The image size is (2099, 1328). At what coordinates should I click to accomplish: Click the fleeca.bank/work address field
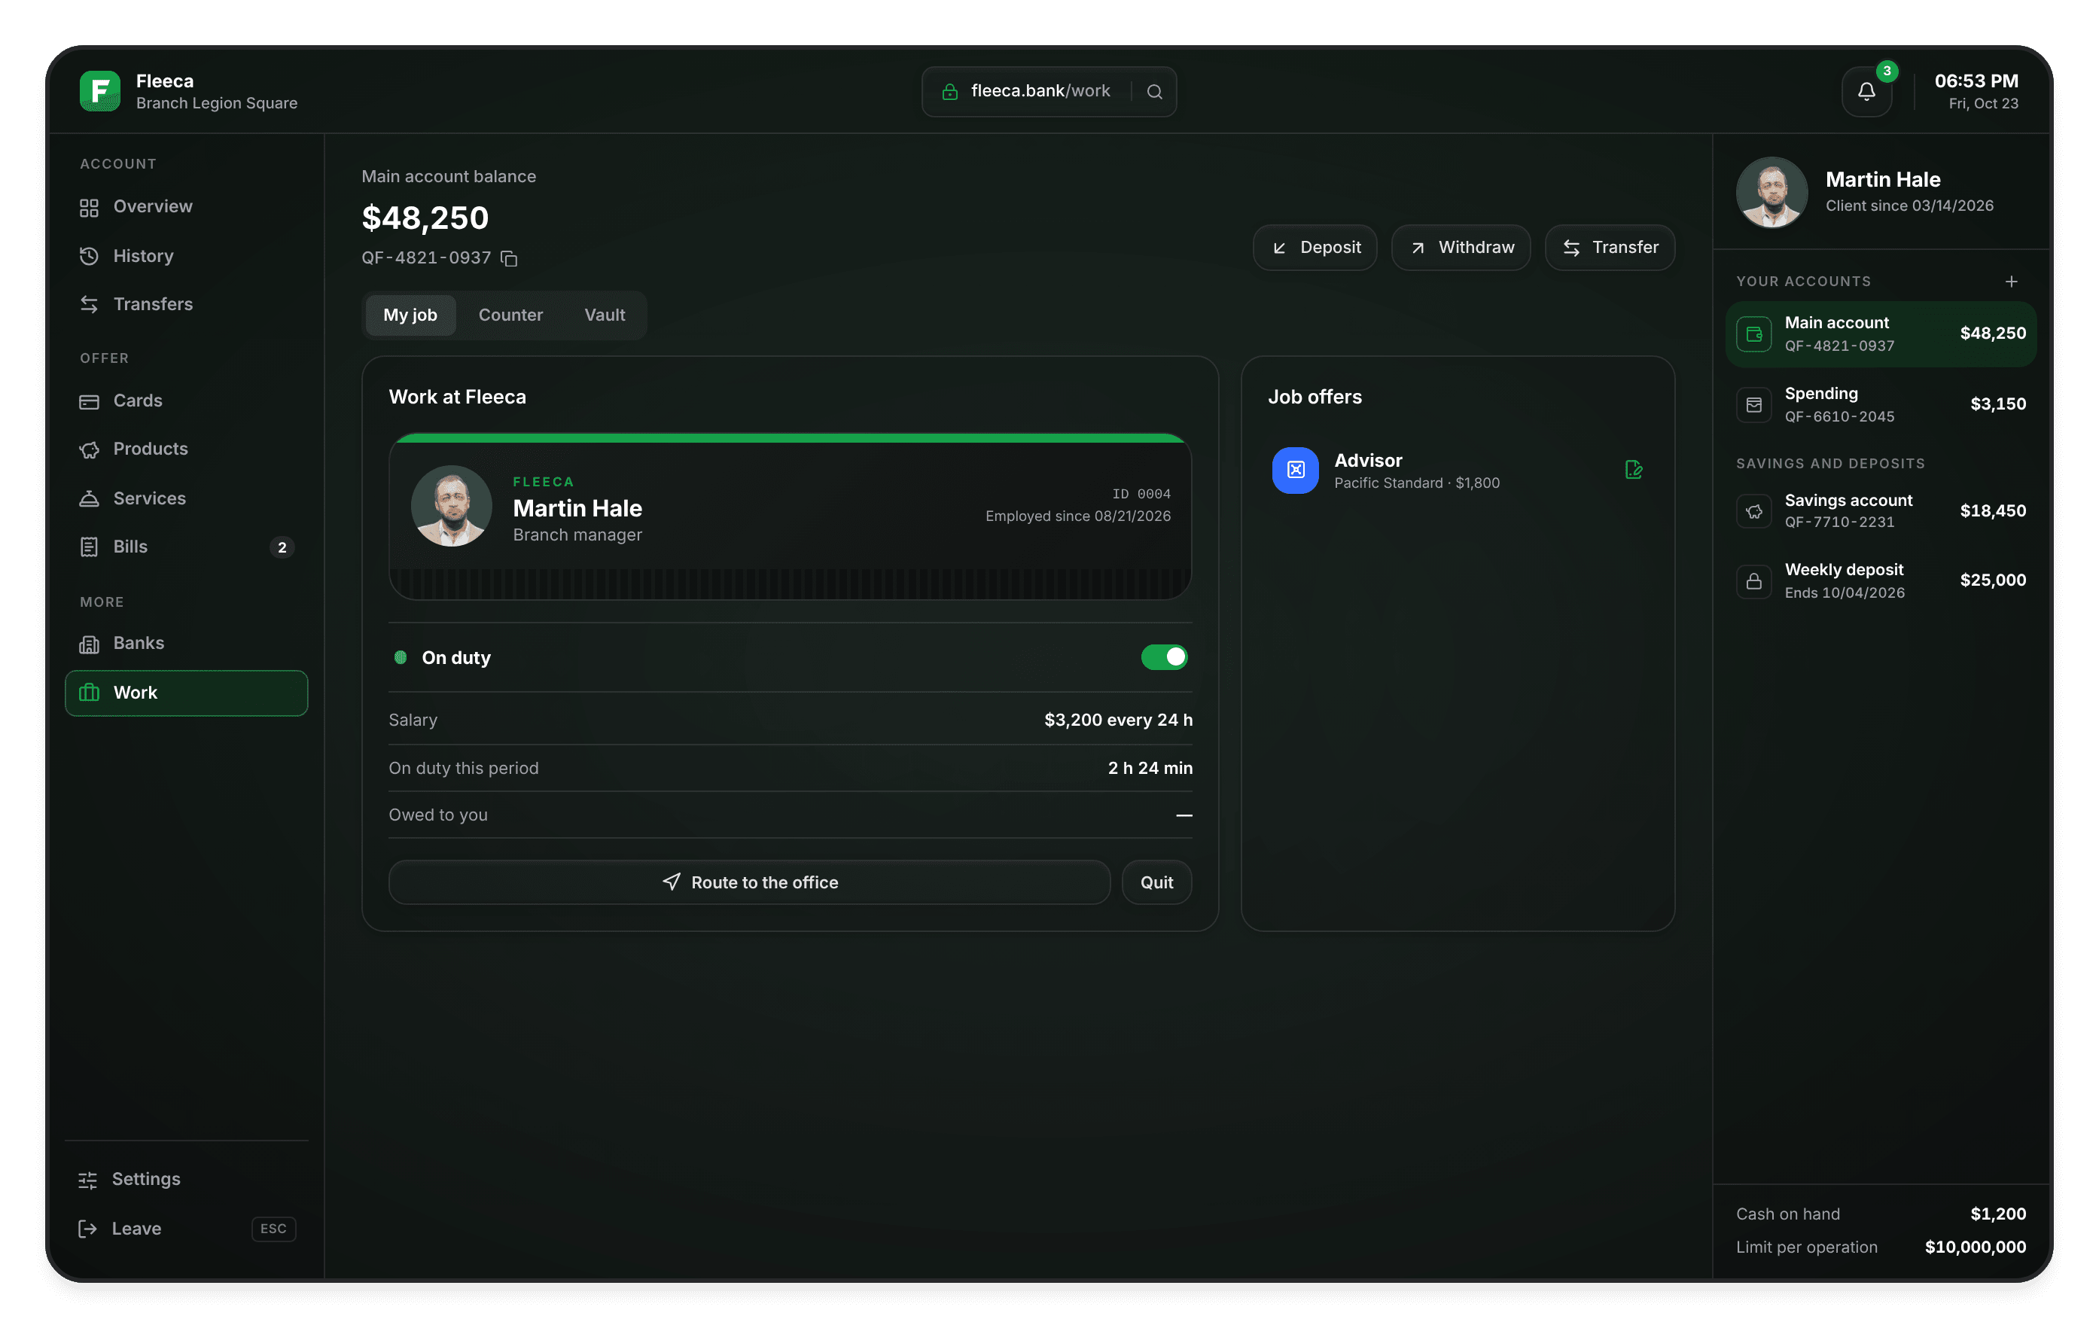1049,92
